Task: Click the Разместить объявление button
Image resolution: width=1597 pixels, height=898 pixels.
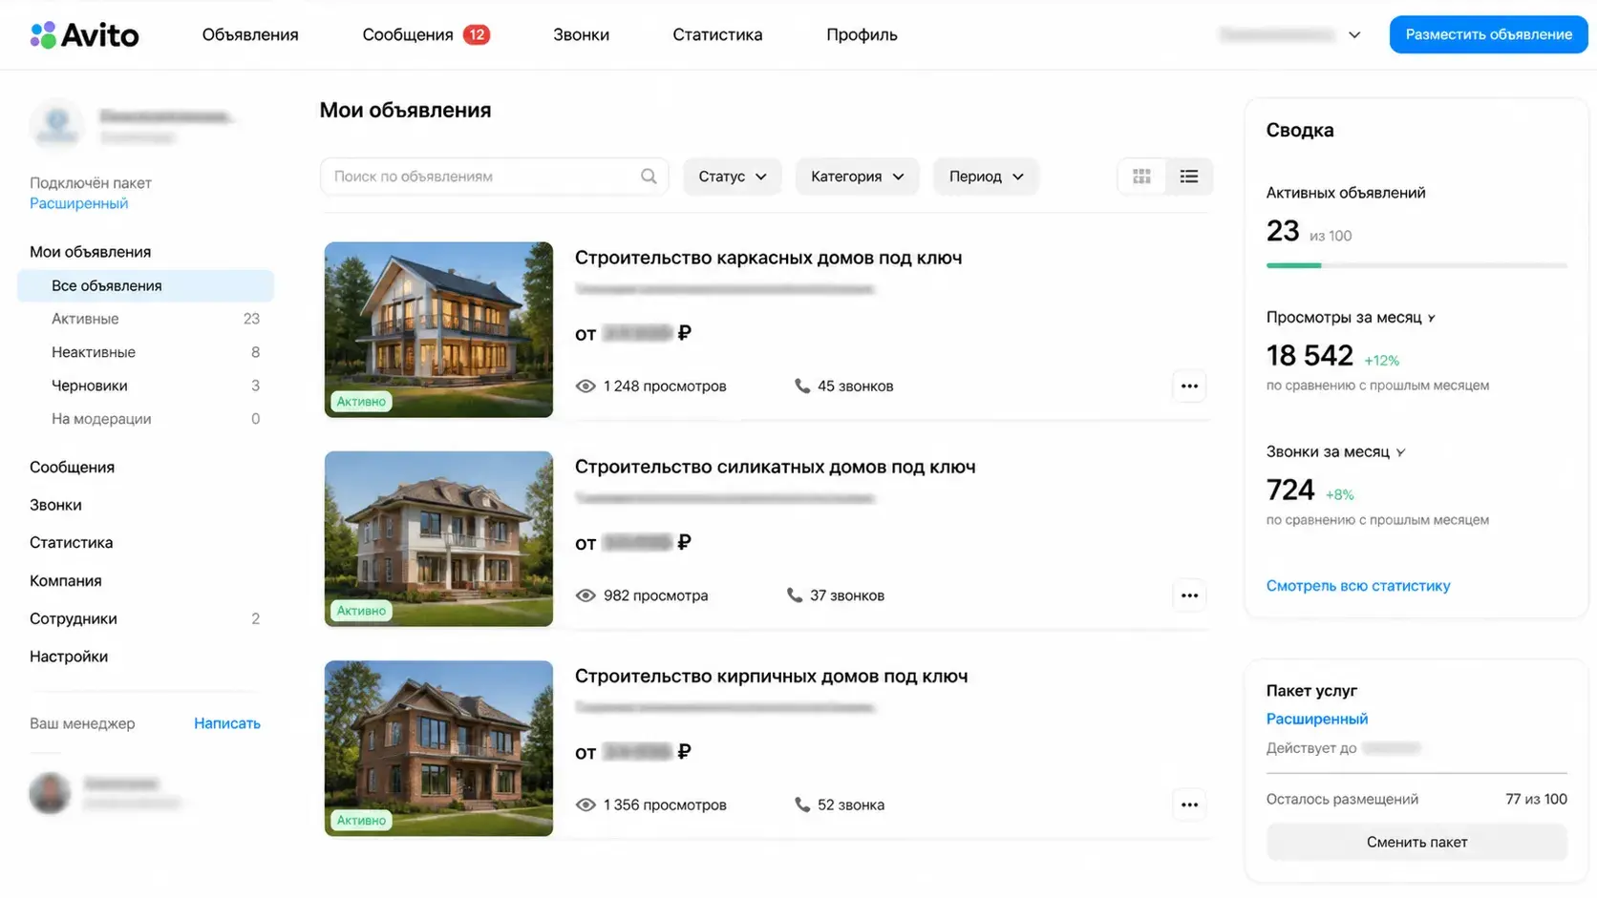Action: tap(1488, 34)
